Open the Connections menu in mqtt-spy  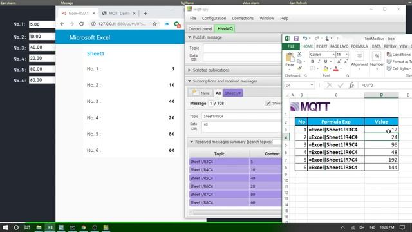coord(243,18)
